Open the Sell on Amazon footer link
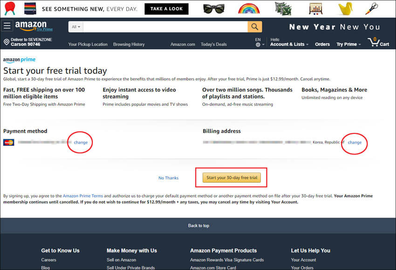 121,260
